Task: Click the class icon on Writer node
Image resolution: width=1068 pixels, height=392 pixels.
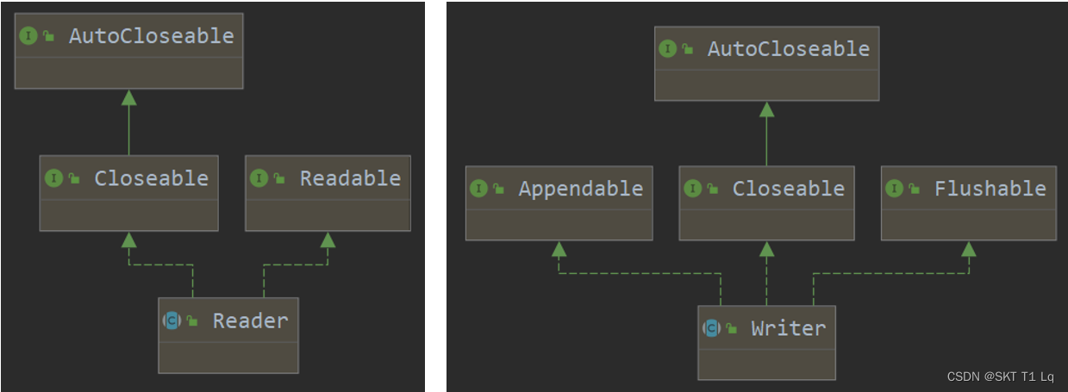Action: (x=711, y=328)
